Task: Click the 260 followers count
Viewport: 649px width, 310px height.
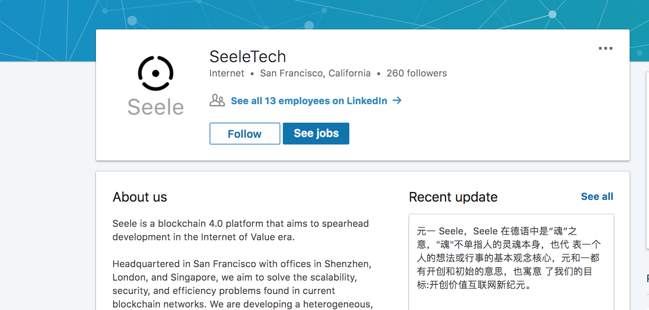Action: tap(417, 74)
